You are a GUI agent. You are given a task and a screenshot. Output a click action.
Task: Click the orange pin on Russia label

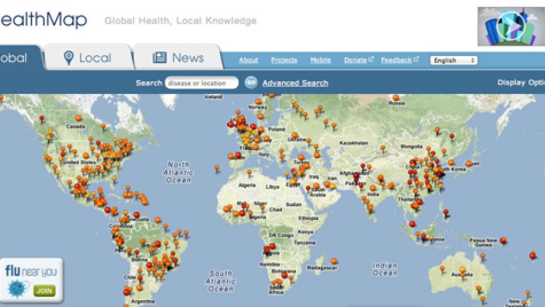(396, 98)
